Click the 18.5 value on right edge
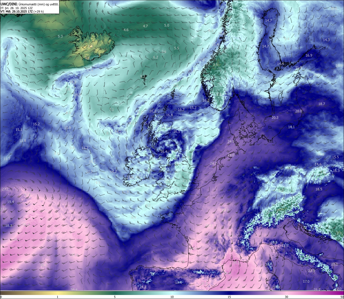This screenshot has width=344, height=299. coord(319,189)
